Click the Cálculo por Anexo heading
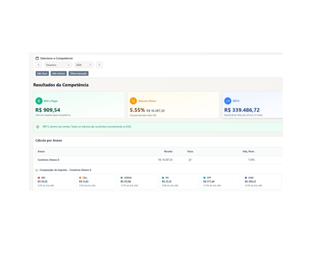Image resolution: width=317 pixels, height=254 pixels. pos(49,140)
